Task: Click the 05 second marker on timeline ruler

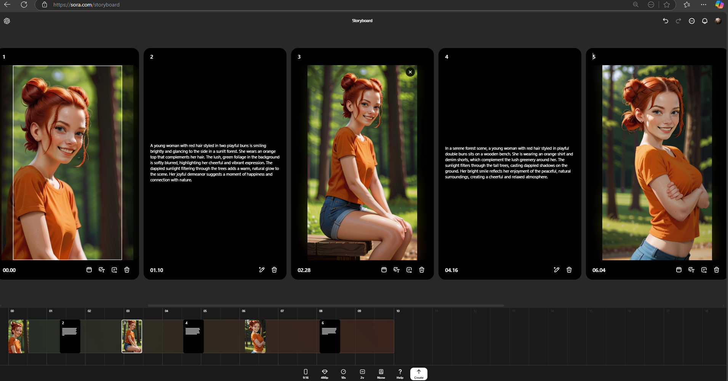Action: coord(205,311)
